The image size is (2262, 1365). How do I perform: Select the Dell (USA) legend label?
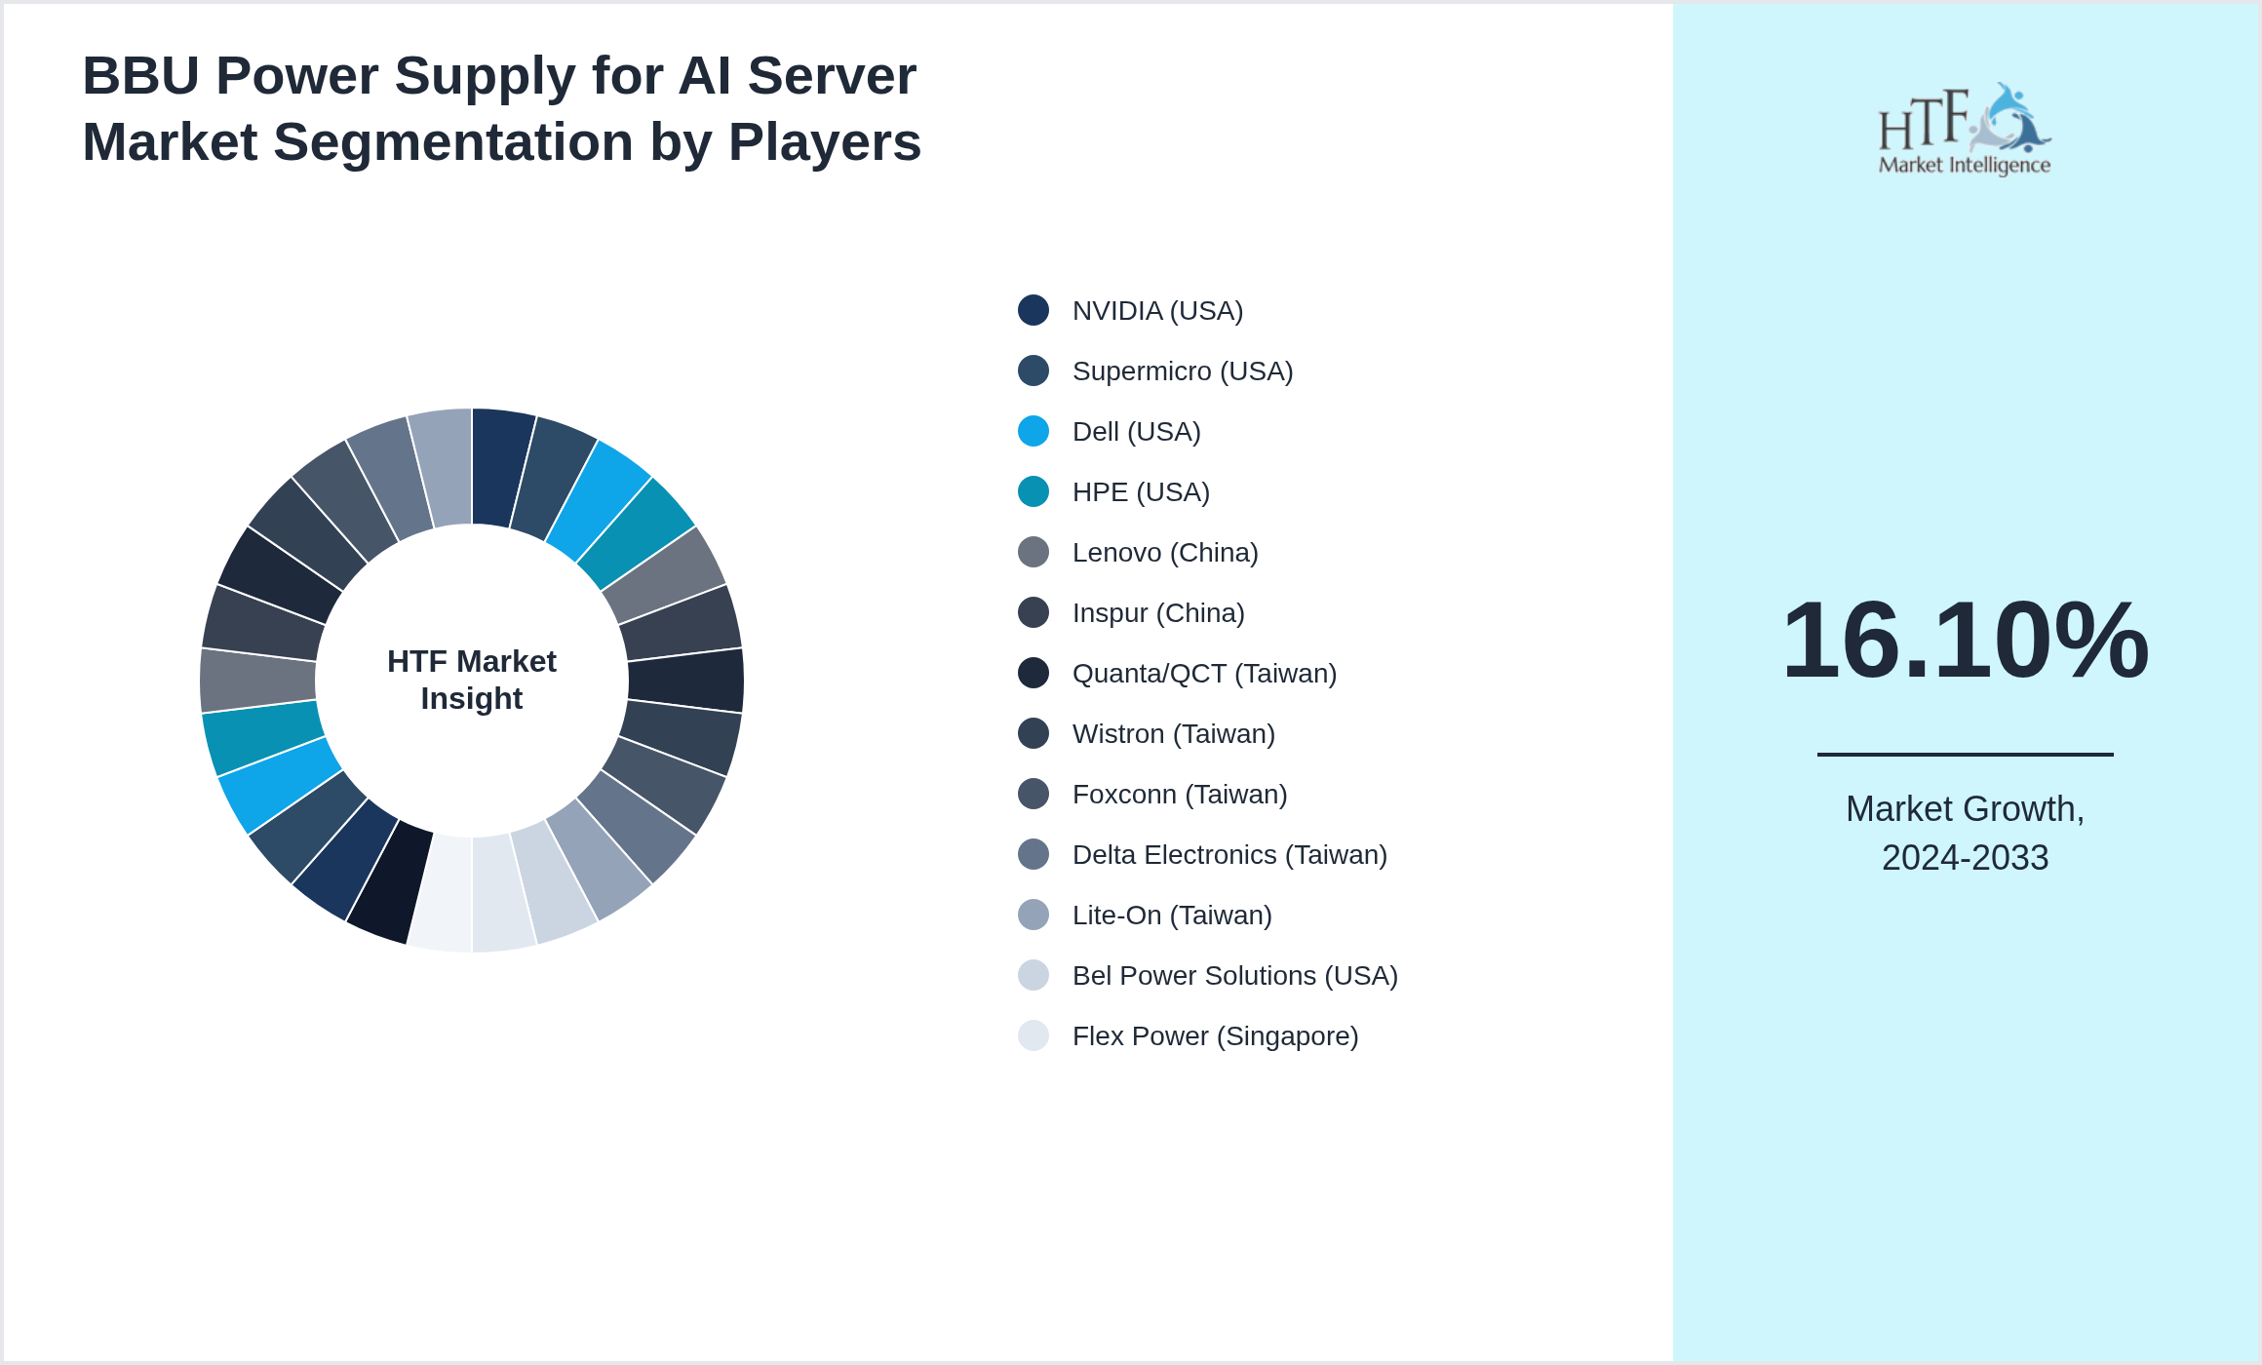1137,432
